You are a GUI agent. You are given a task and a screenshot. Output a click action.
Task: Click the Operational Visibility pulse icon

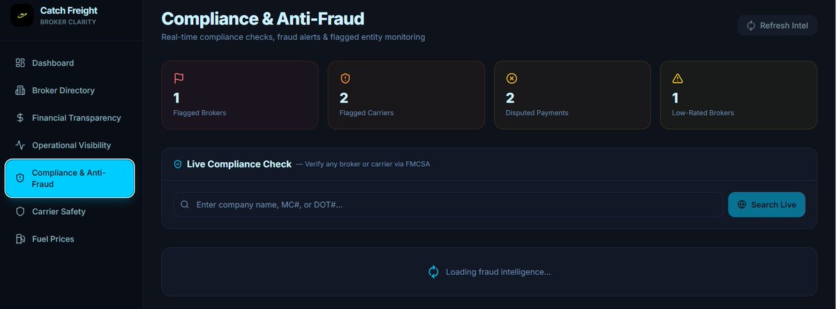[x=20, y=145]
